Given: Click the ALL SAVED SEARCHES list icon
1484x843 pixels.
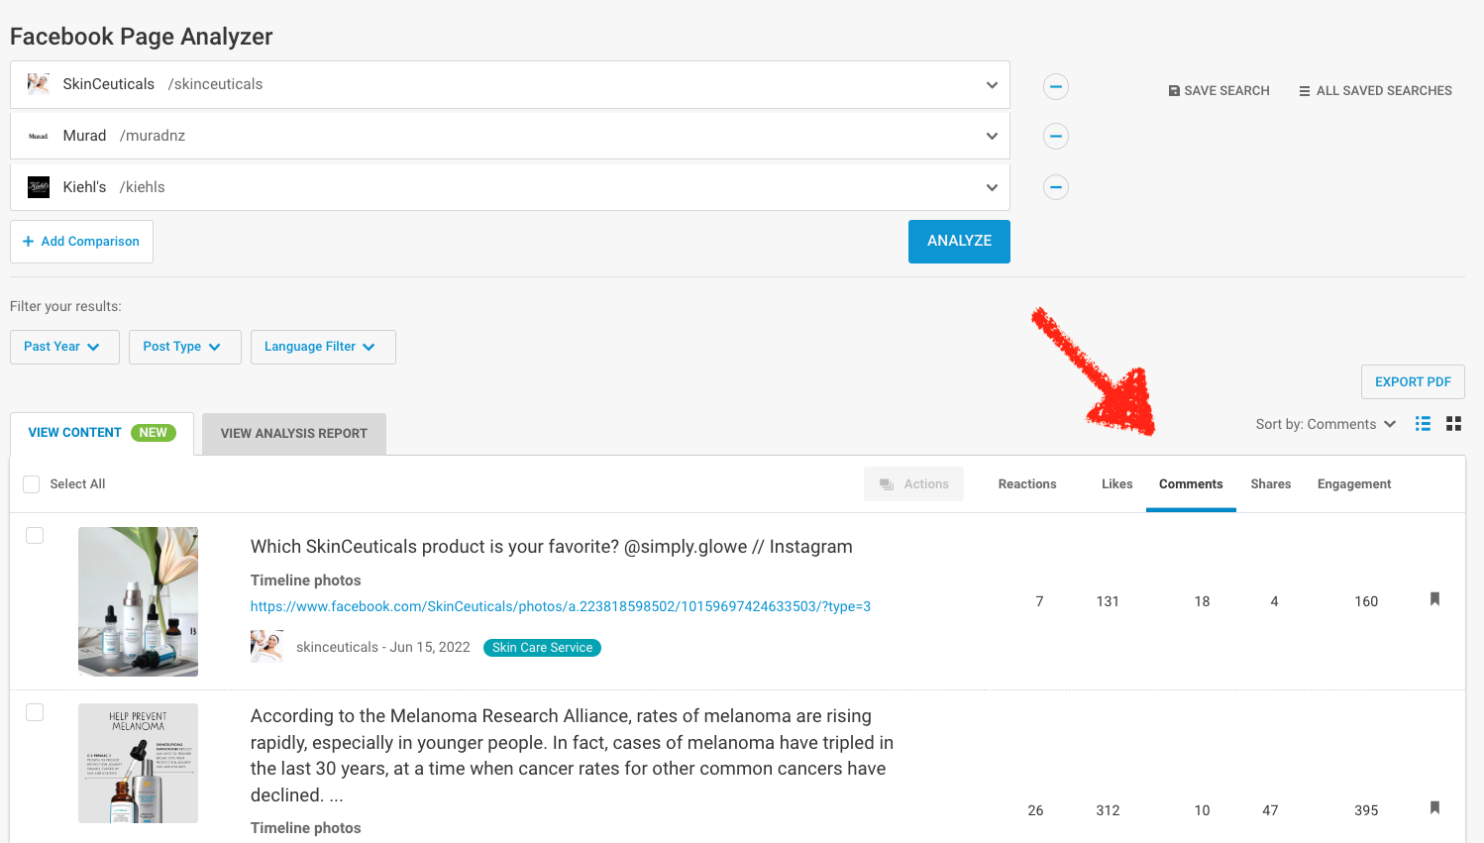Looking at the screenshot, I should click(x=1305, y=90).
